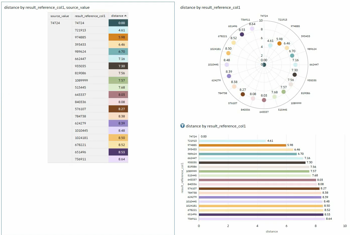
Task: Click the source_value column header
Action: (x=59, y=16)
